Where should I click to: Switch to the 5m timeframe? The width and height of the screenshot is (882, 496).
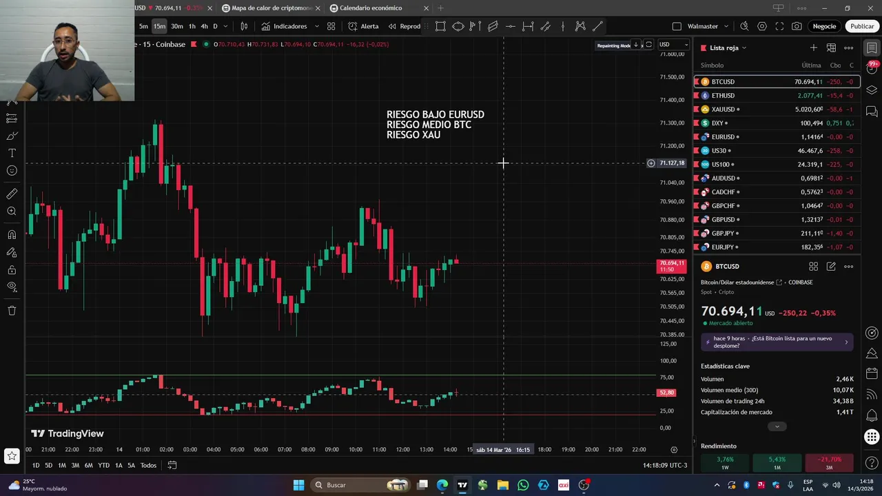click(x=143, y=26)
